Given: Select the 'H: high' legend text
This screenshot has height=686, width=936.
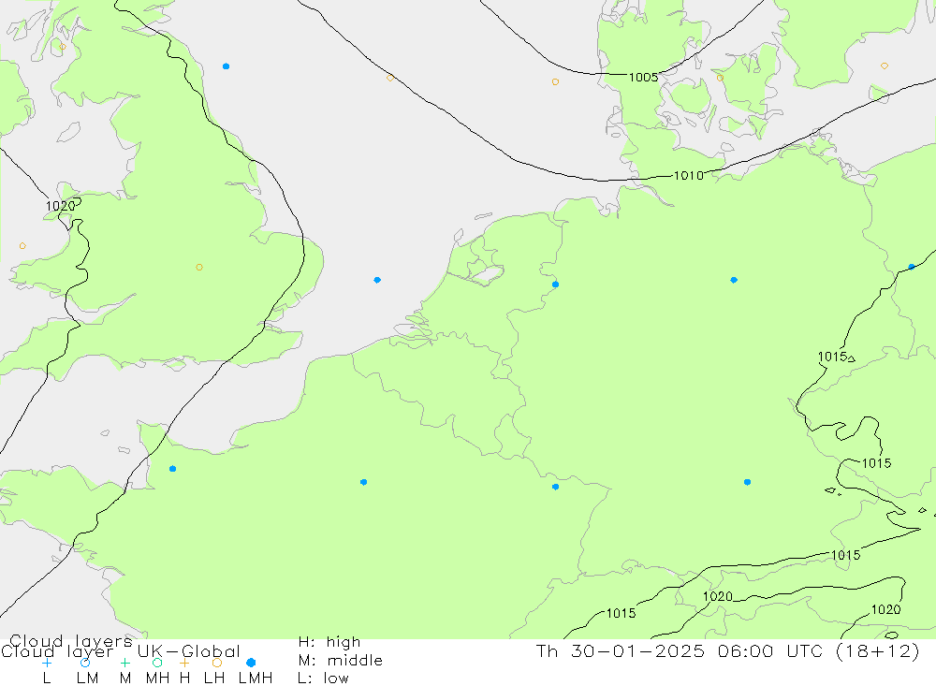Looking at the screenshot, I should (x=329, y=642).
